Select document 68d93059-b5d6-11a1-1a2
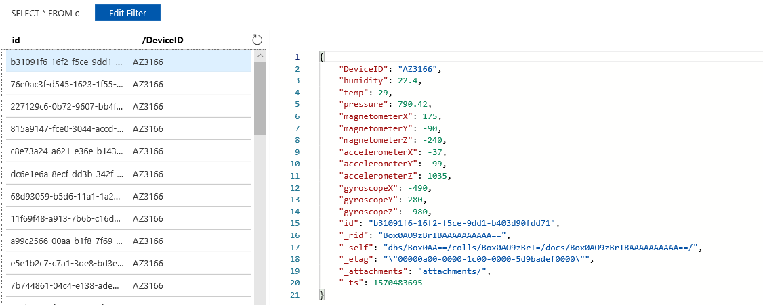 pyautogui.click(x=129, y=196)
